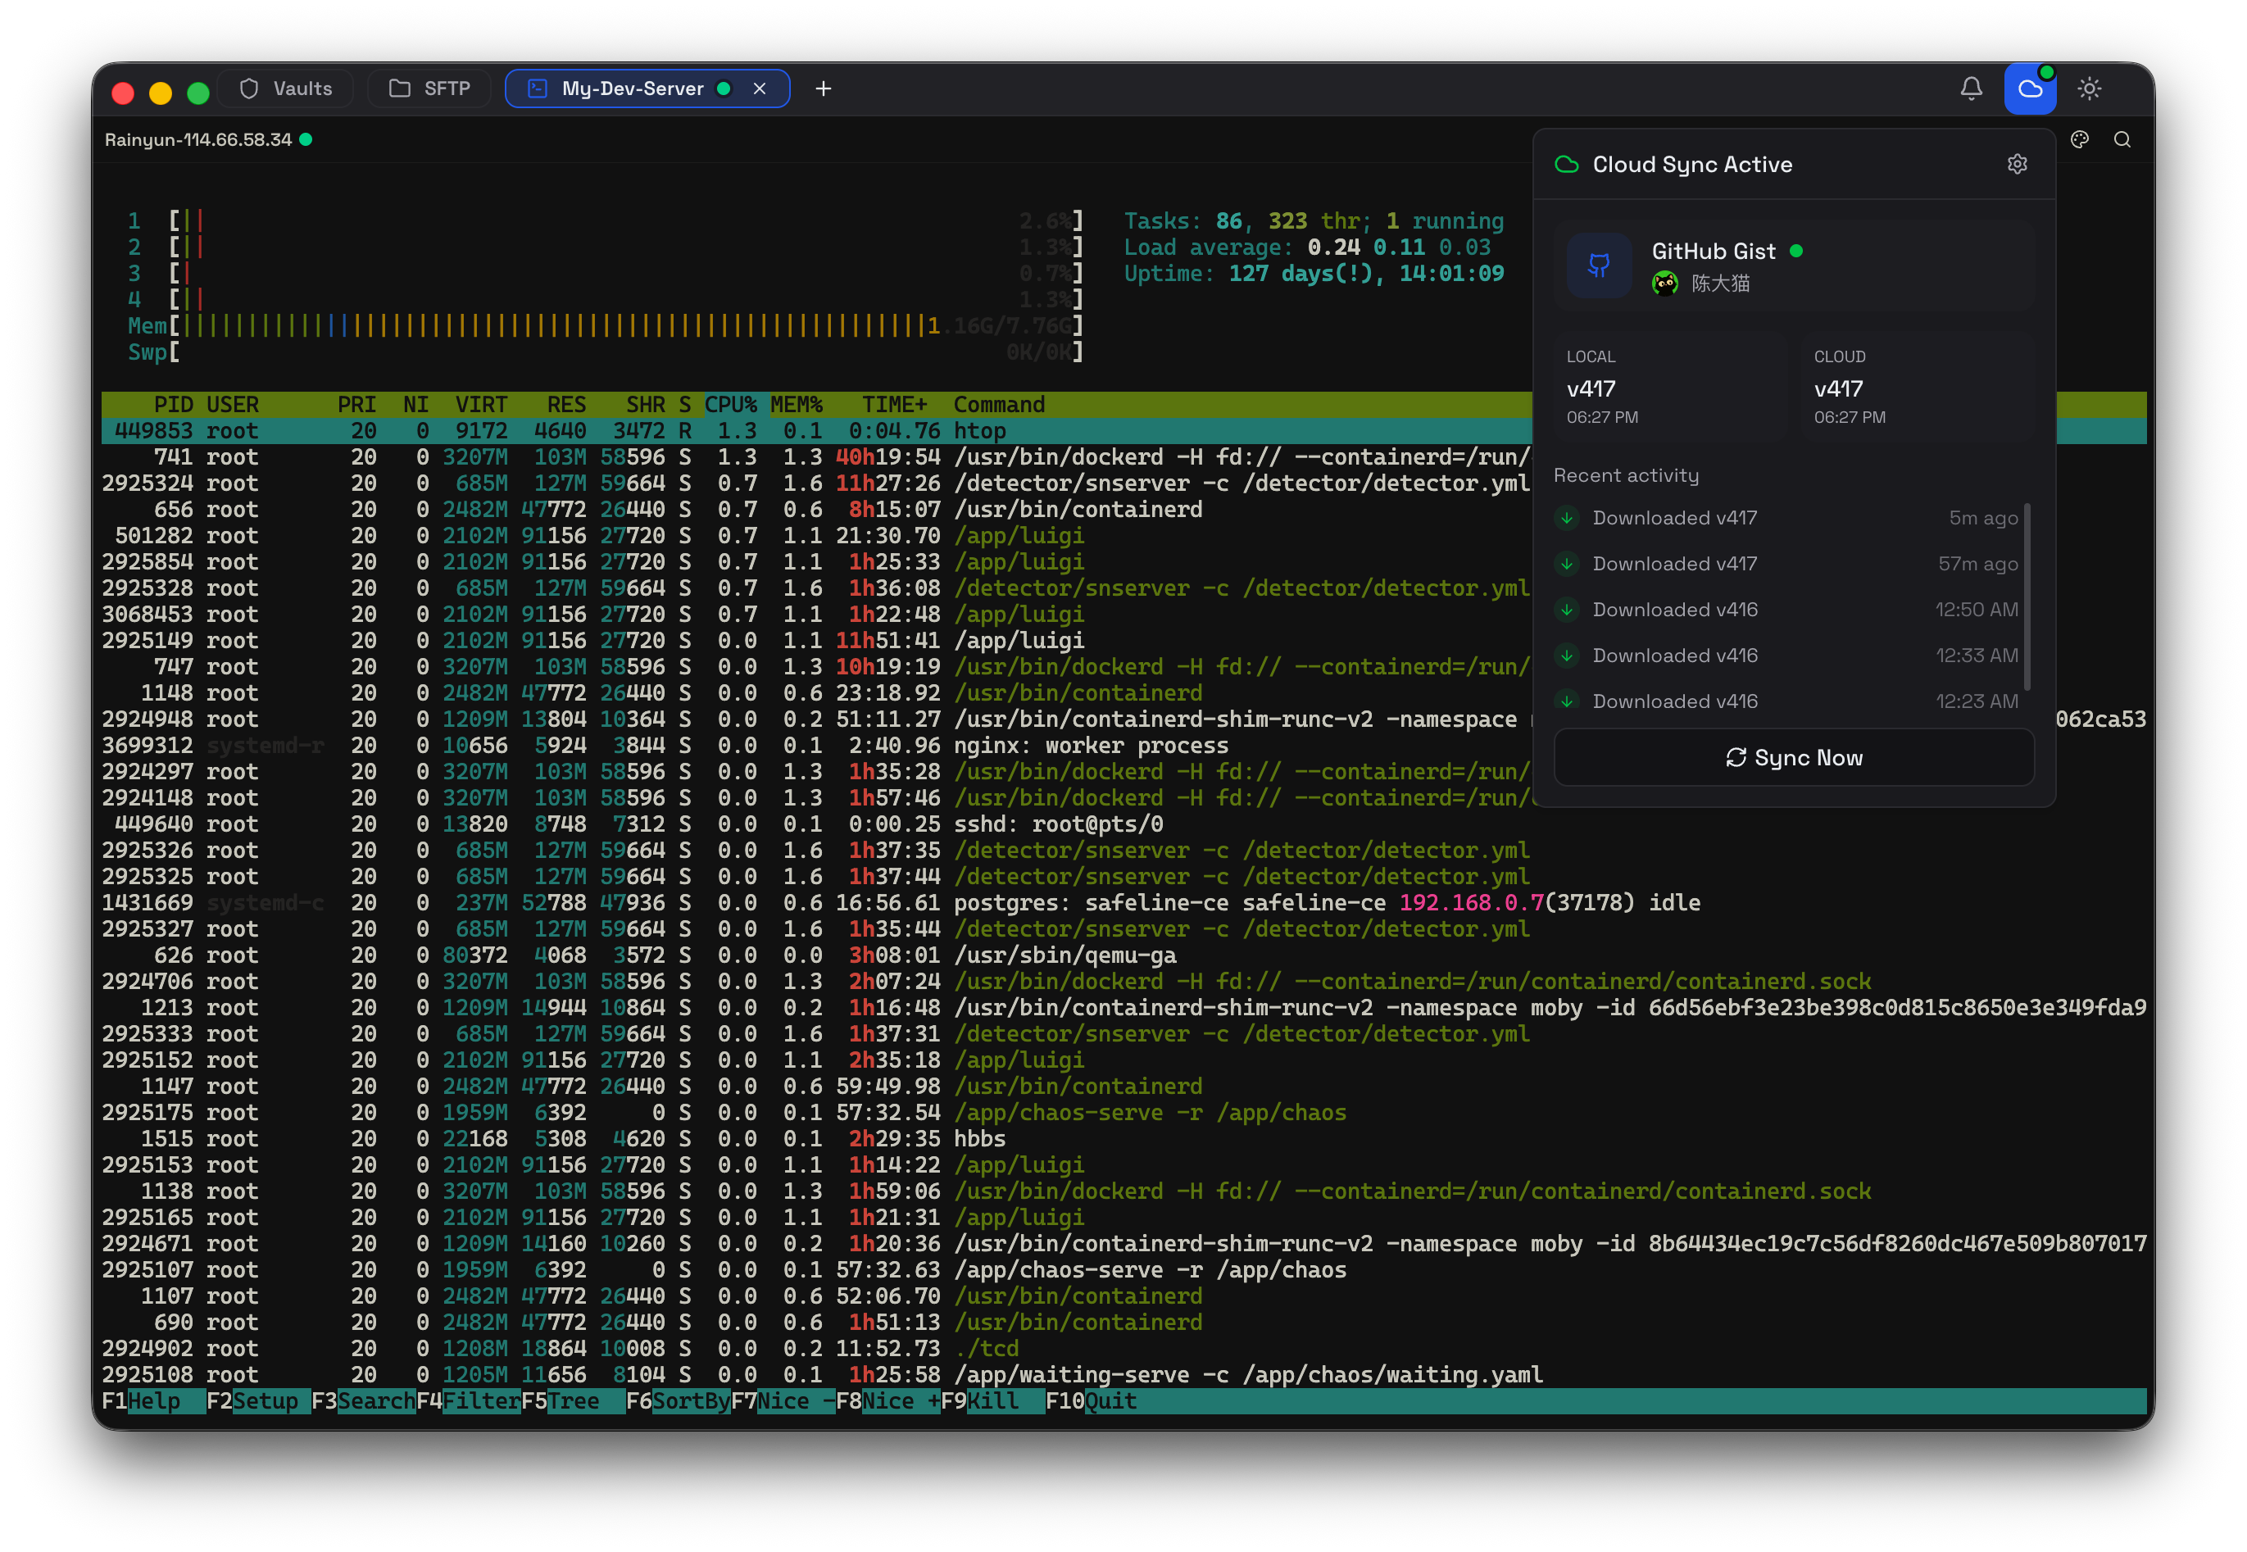The width and height of the screenshot is (2247, 1552).
Task: Select the 'Downloaded v417' activity entry
Action: [1674, 517]
